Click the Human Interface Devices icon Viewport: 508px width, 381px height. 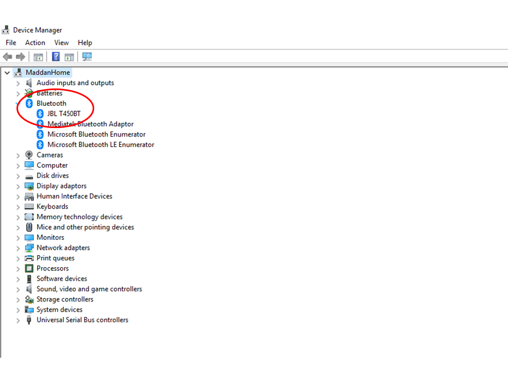[29, 197]
